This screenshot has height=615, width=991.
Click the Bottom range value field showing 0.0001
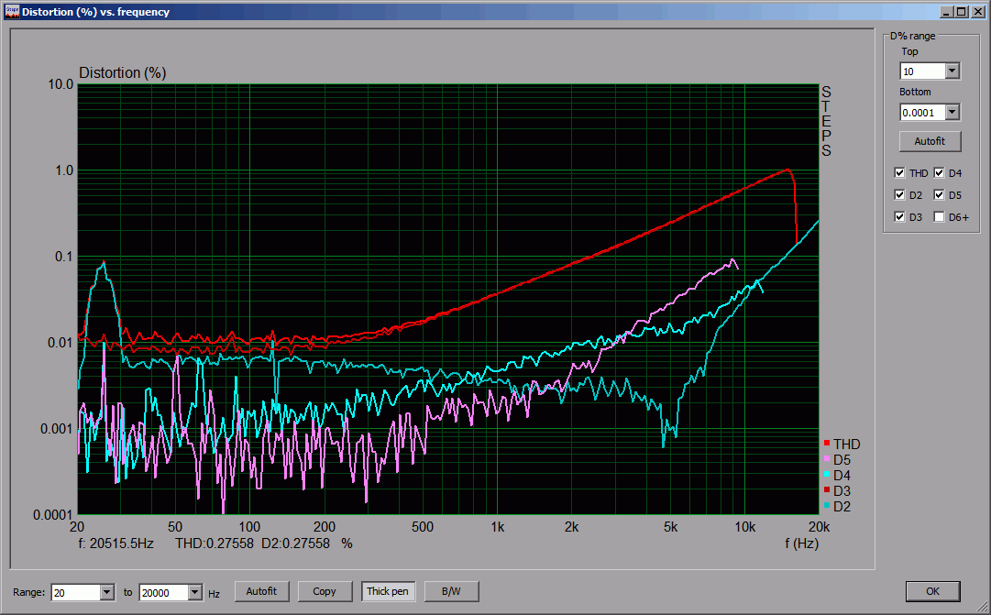(x=923, y=113)
